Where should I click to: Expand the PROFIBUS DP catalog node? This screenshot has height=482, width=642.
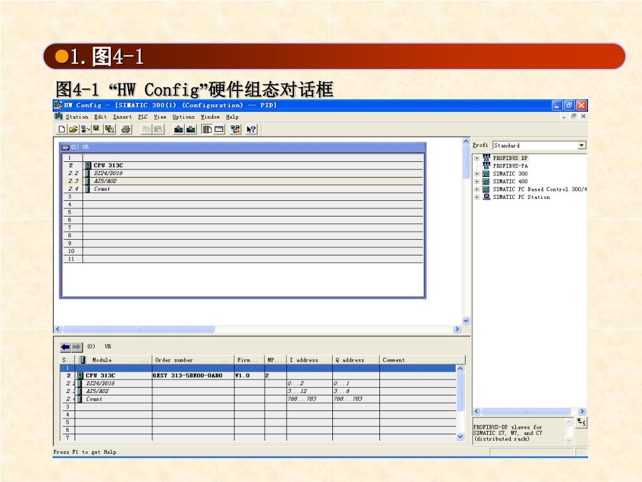pos(477,158)
